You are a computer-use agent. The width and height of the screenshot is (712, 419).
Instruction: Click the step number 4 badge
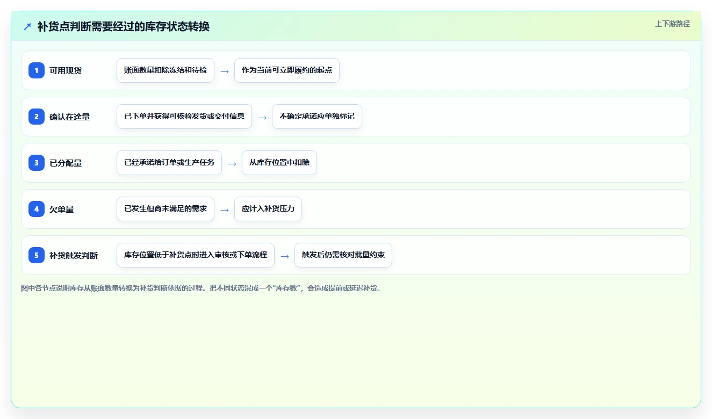37,208
